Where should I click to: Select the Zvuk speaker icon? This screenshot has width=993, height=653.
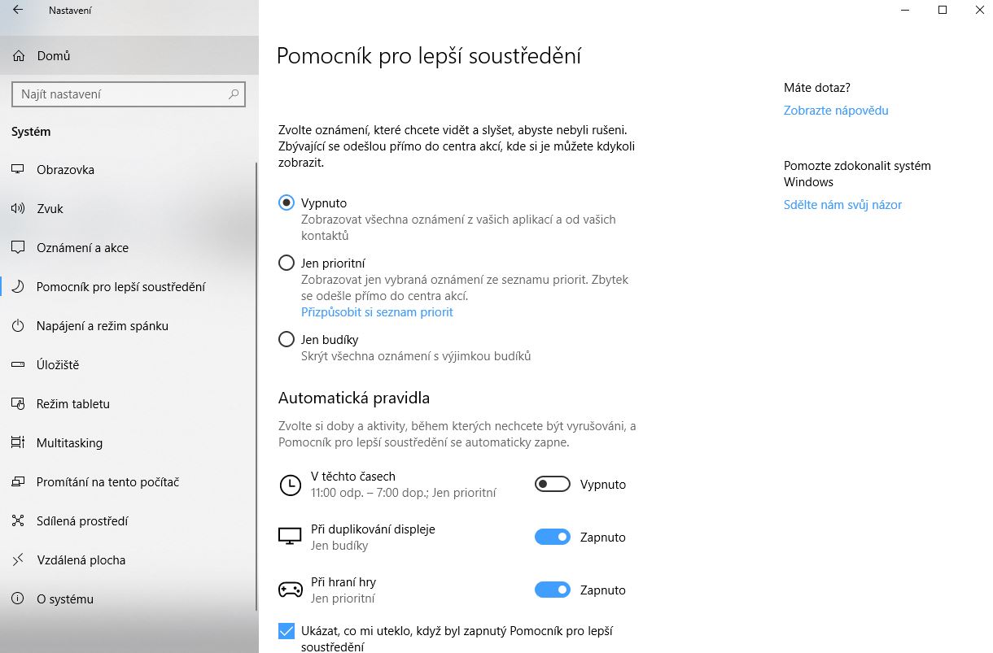18,209
